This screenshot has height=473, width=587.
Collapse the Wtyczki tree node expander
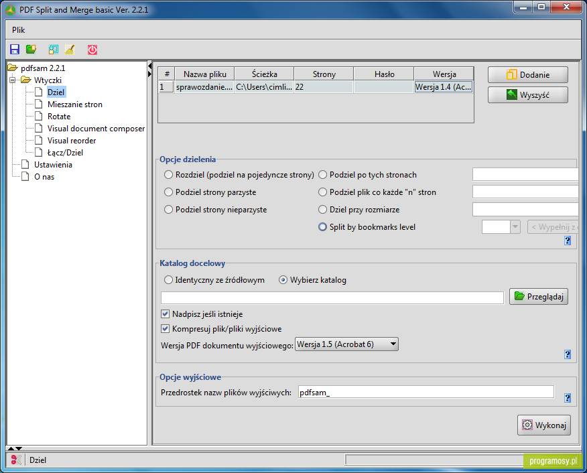13,80
